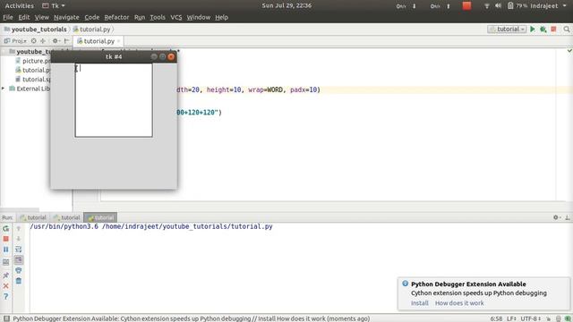Screen dimensions: 573x322
Task: Click the LF line separator in status bar
Action: (x=511, y=318)
